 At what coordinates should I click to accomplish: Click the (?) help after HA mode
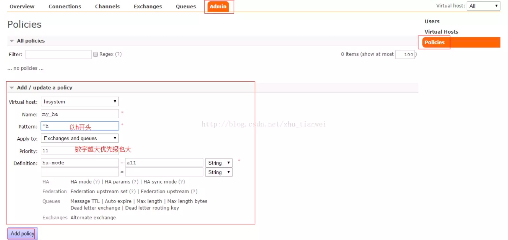point(97,182)
